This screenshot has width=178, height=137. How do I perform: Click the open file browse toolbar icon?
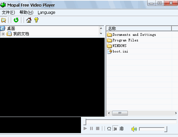tap(4, 20)
